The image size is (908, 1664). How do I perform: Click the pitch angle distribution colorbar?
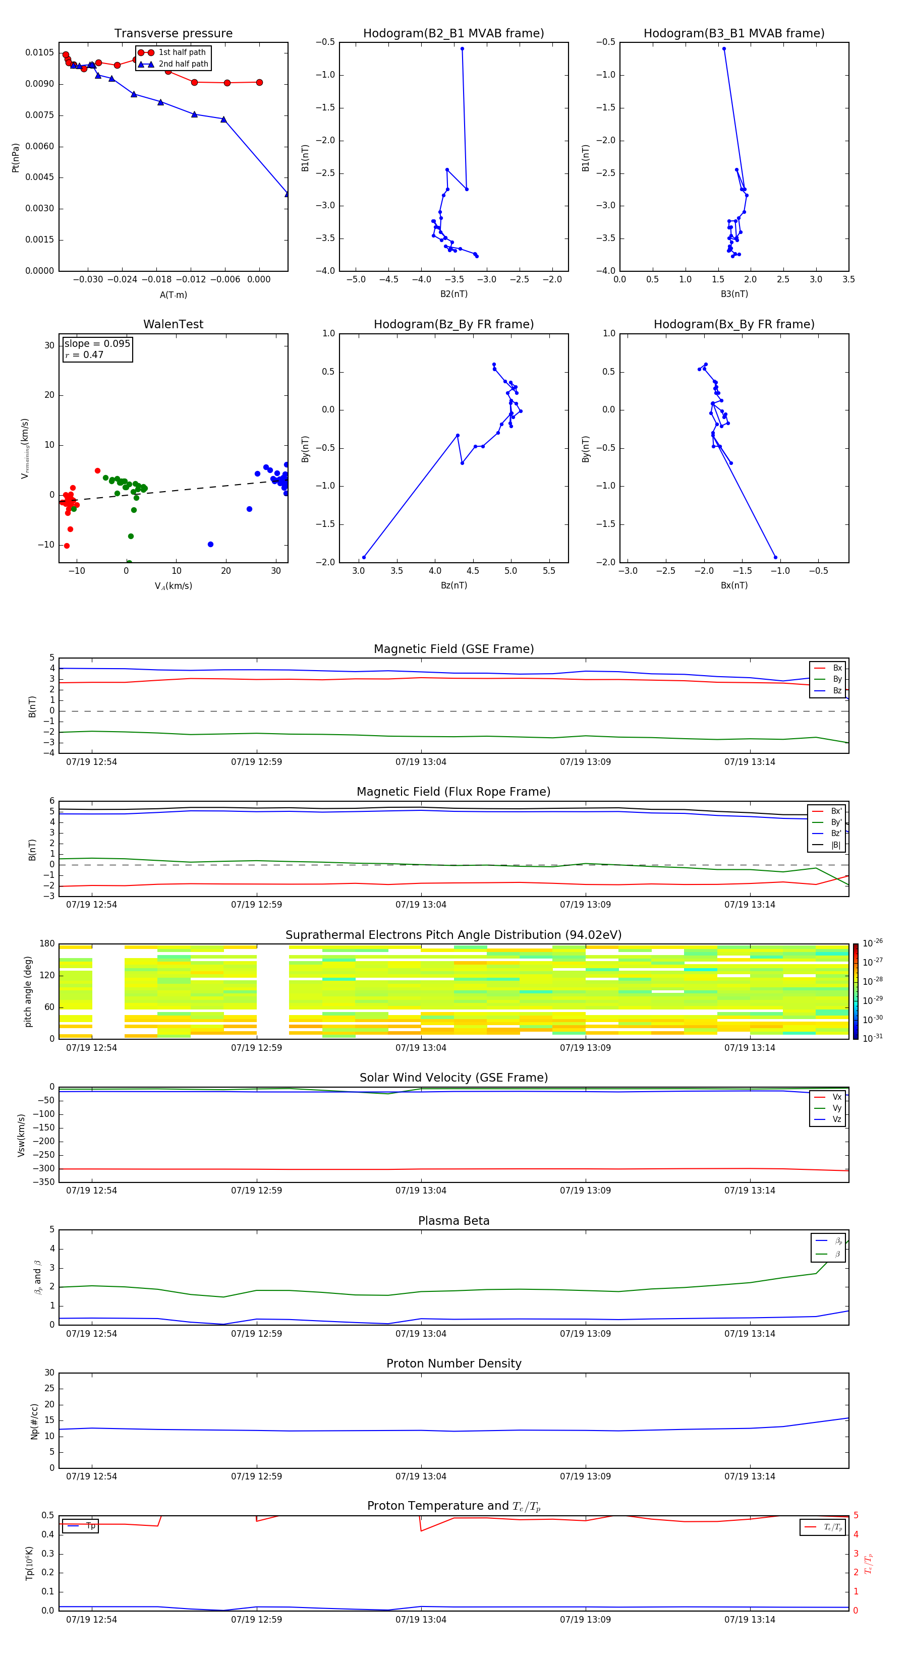855,990
